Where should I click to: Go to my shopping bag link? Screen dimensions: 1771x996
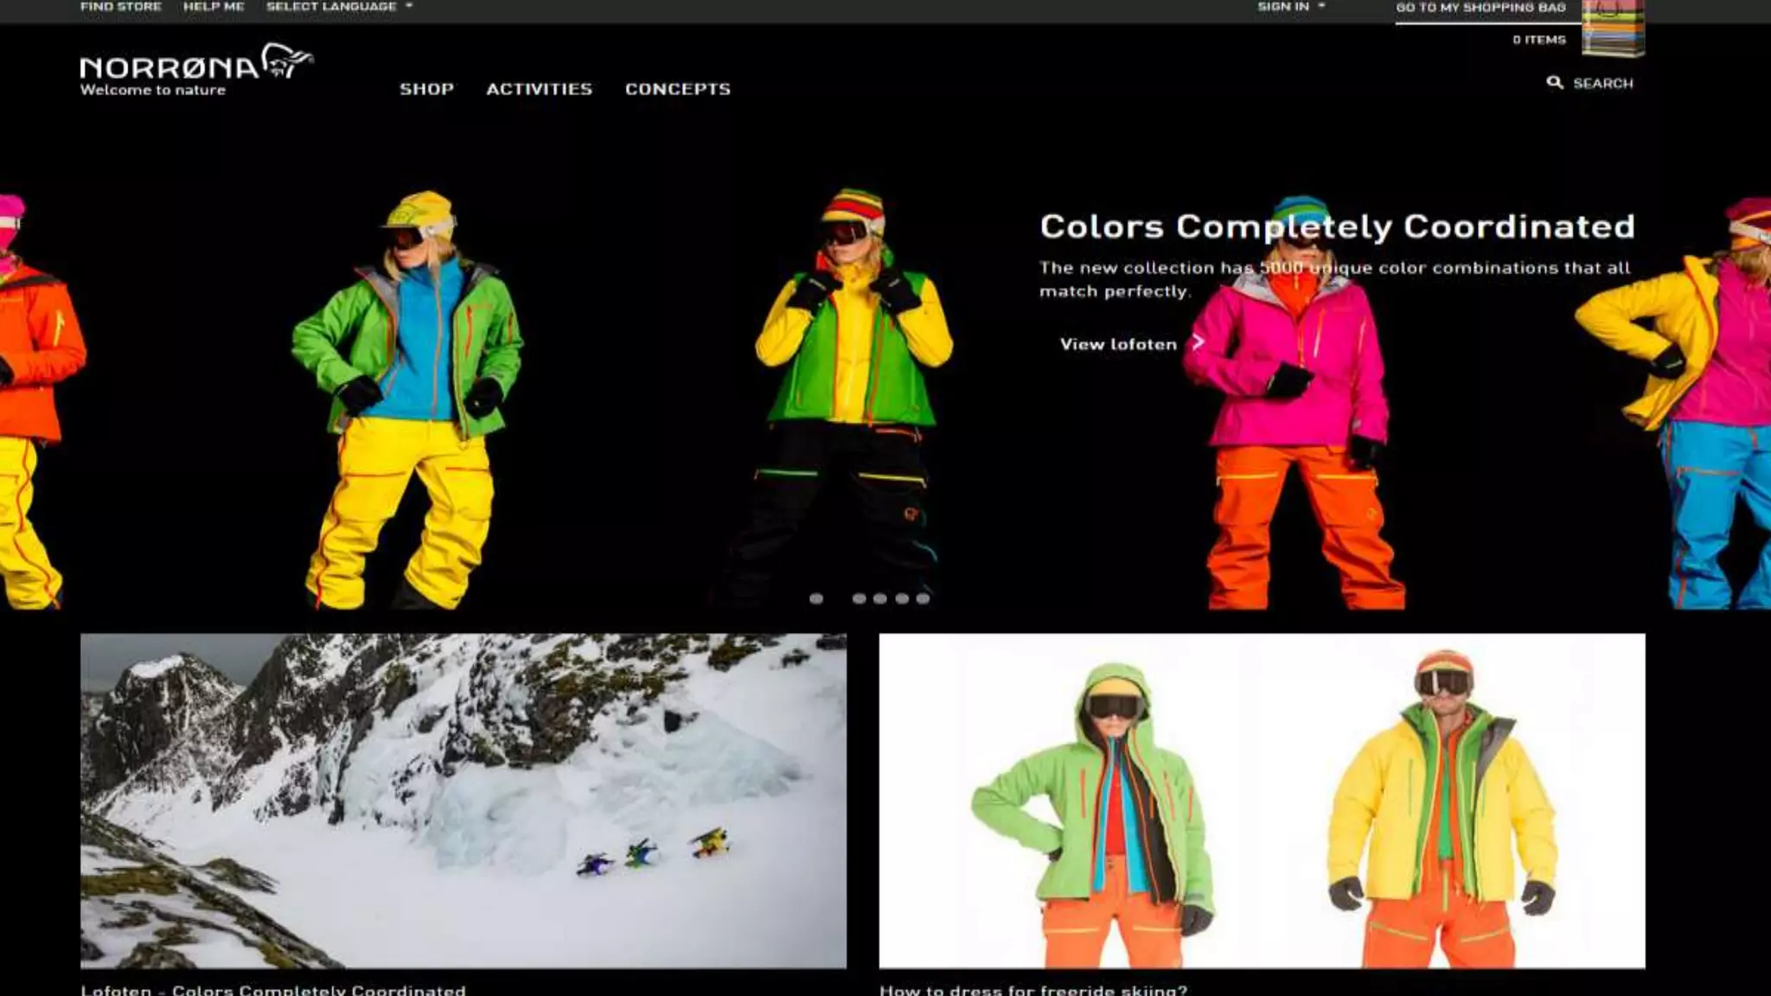[1480, 8]
